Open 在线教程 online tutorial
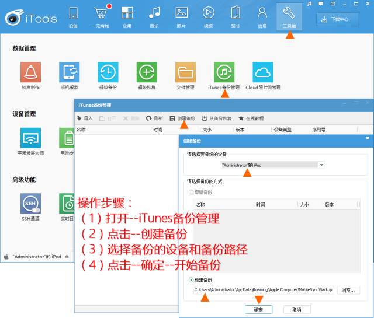Viewport: 374px width, 318px height. click(251, 118)
